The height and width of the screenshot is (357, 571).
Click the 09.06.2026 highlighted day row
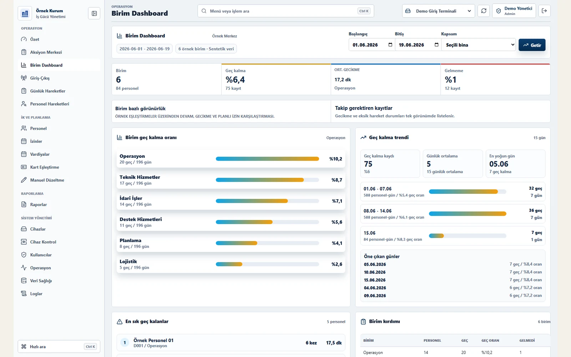pyautogui.click(x=453, y=296)
